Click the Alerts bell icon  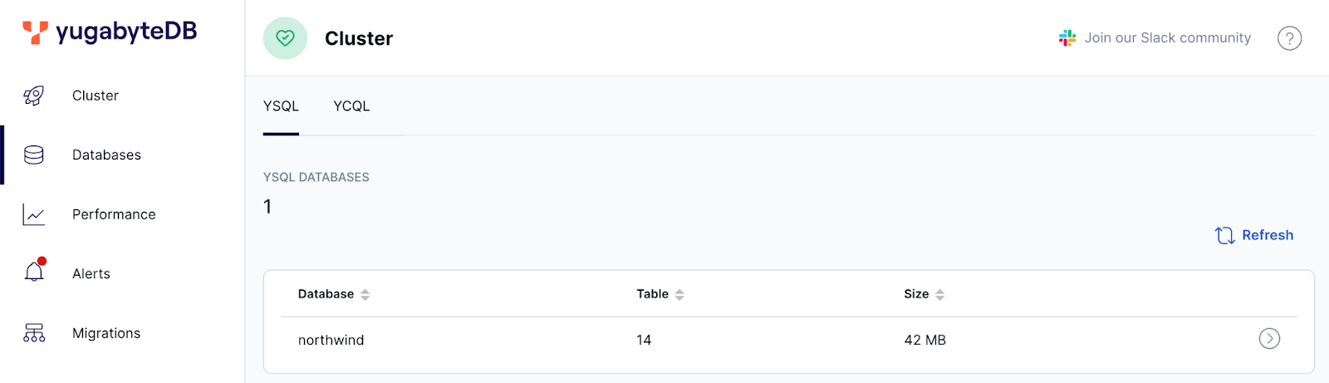pyautogui.click(x=34, y=273)
